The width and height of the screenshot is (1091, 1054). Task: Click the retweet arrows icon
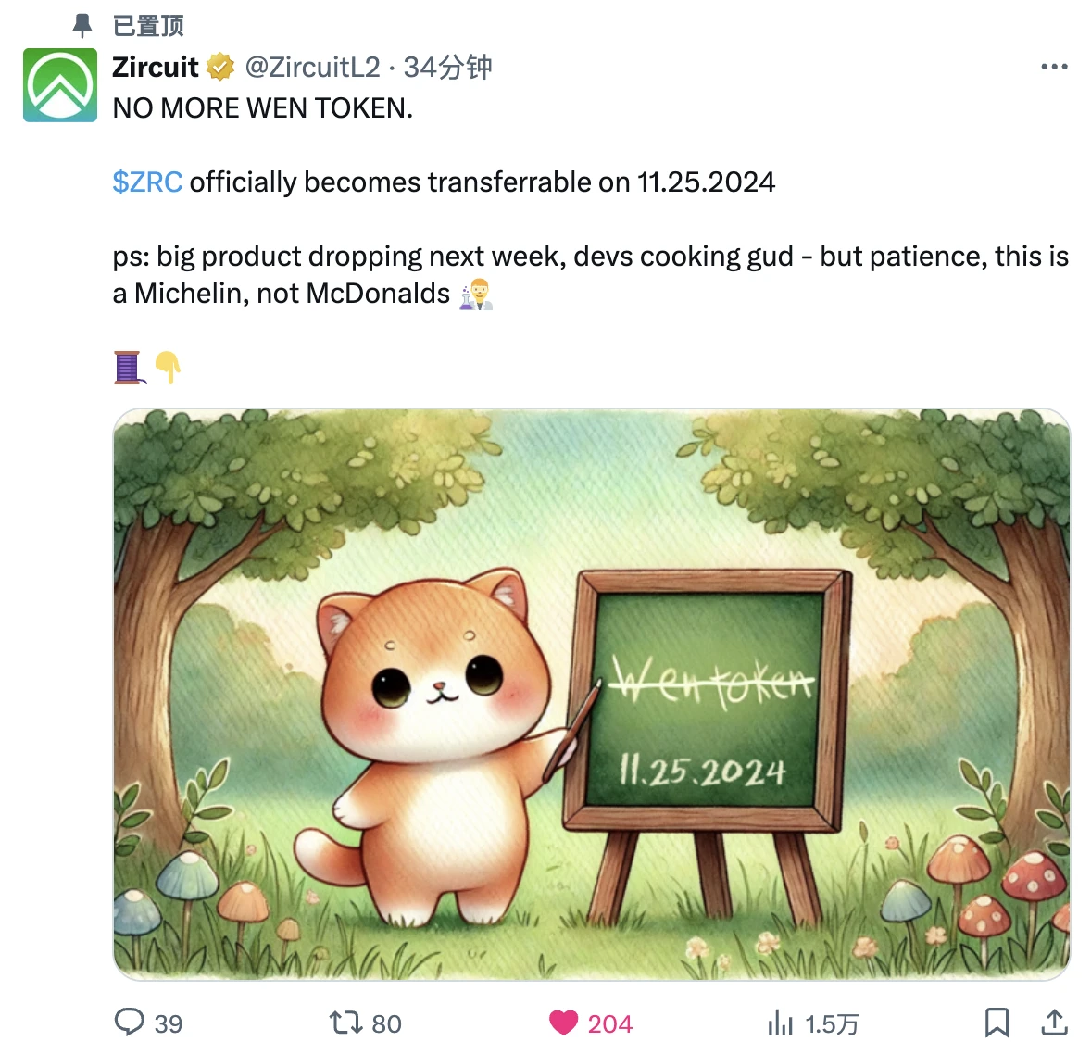[x=345, y=1023]
